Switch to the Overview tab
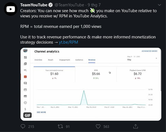The image size is (166, 132). [38, 60]
